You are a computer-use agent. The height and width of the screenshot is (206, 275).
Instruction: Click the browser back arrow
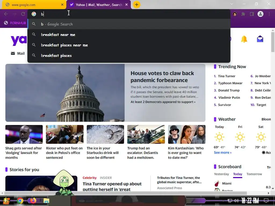(6, 14)
